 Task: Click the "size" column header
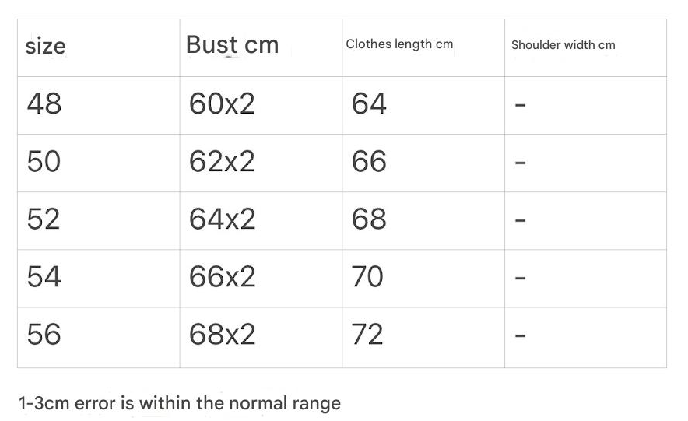coord(46,47)
